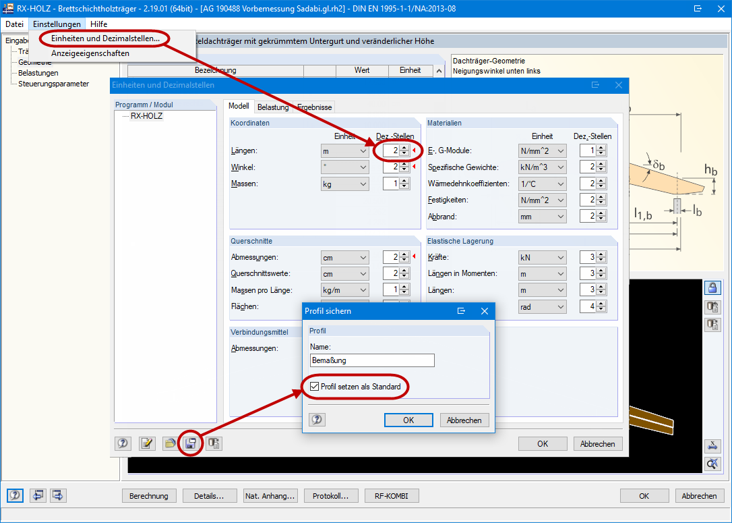This screenshot has width=732, height=523.
Task: Click OK in Einheiten und Dezimalstellen dialog
Action: 543,443
